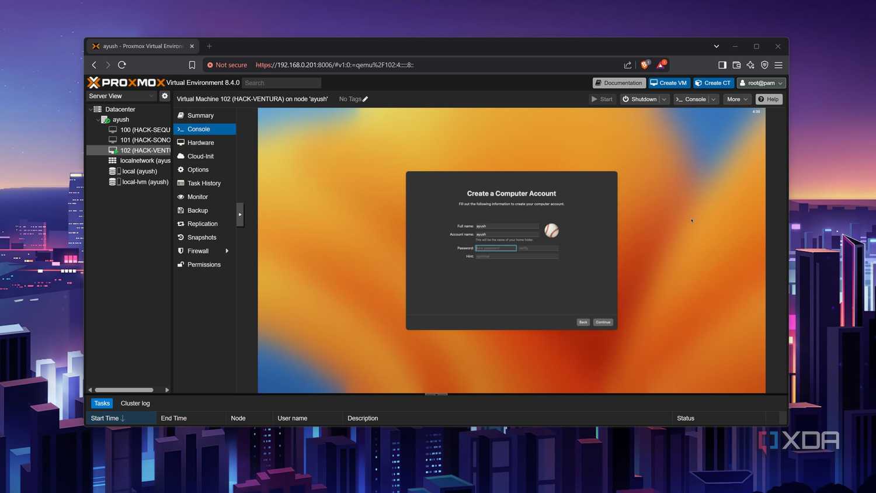Screen dimensions: 876x493
Task: Click Continue in the Computer Account dialog
Action: [x=603, y=322]
